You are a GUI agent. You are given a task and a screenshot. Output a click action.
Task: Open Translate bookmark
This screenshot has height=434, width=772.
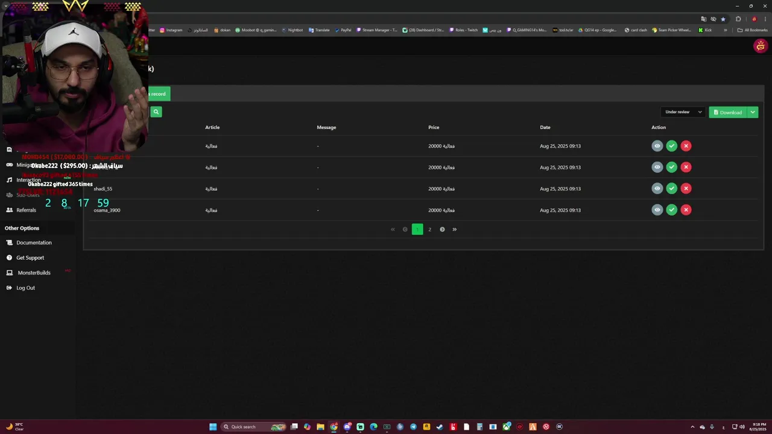point(319,30)
